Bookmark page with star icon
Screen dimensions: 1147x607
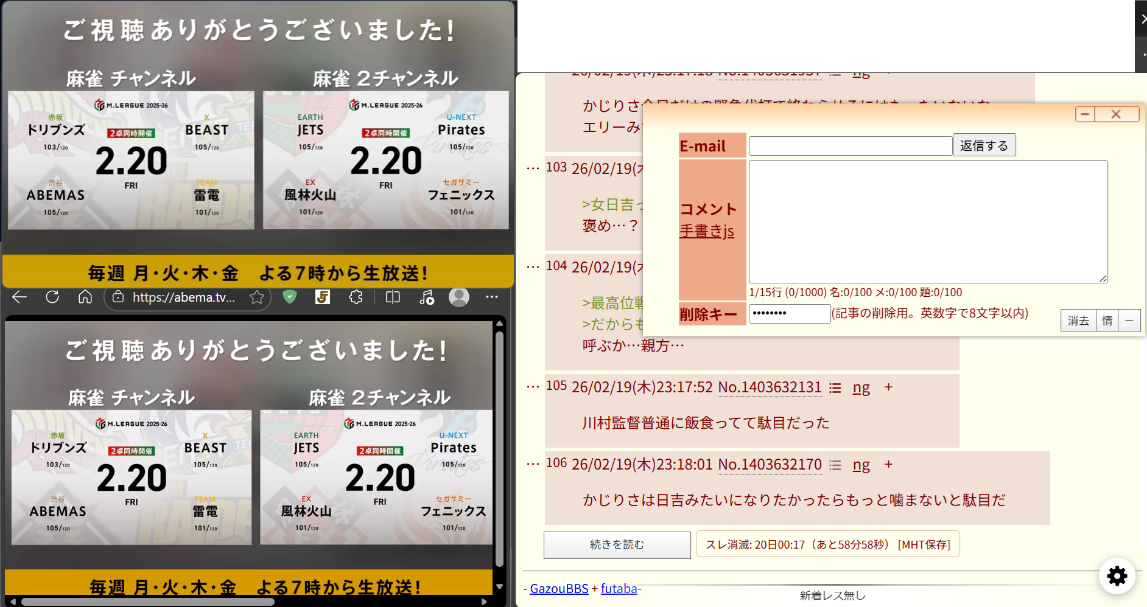tap(257, 297)
